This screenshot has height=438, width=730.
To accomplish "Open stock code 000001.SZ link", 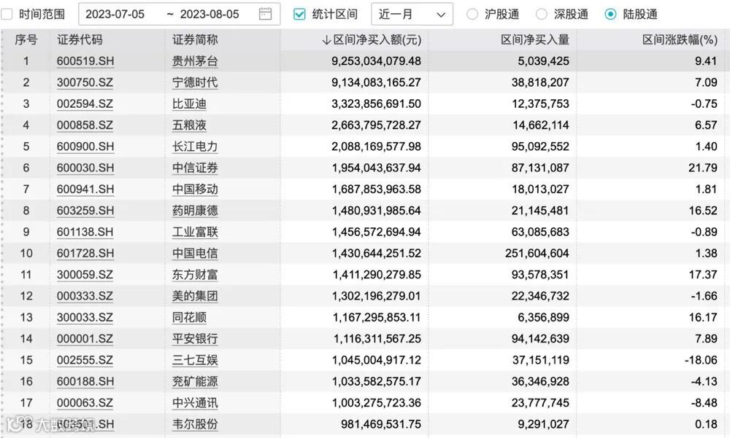I will pyautogui.click(x=85, y=340).
